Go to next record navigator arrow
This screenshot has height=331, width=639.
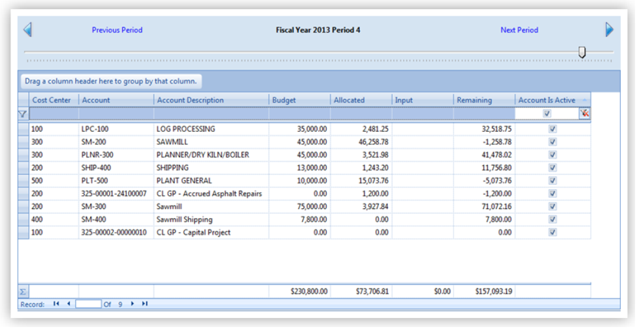pyautogui.click(x=133, y=304)
